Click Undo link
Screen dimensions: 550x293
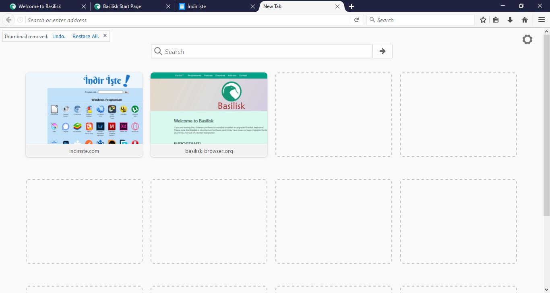point(59,36)
